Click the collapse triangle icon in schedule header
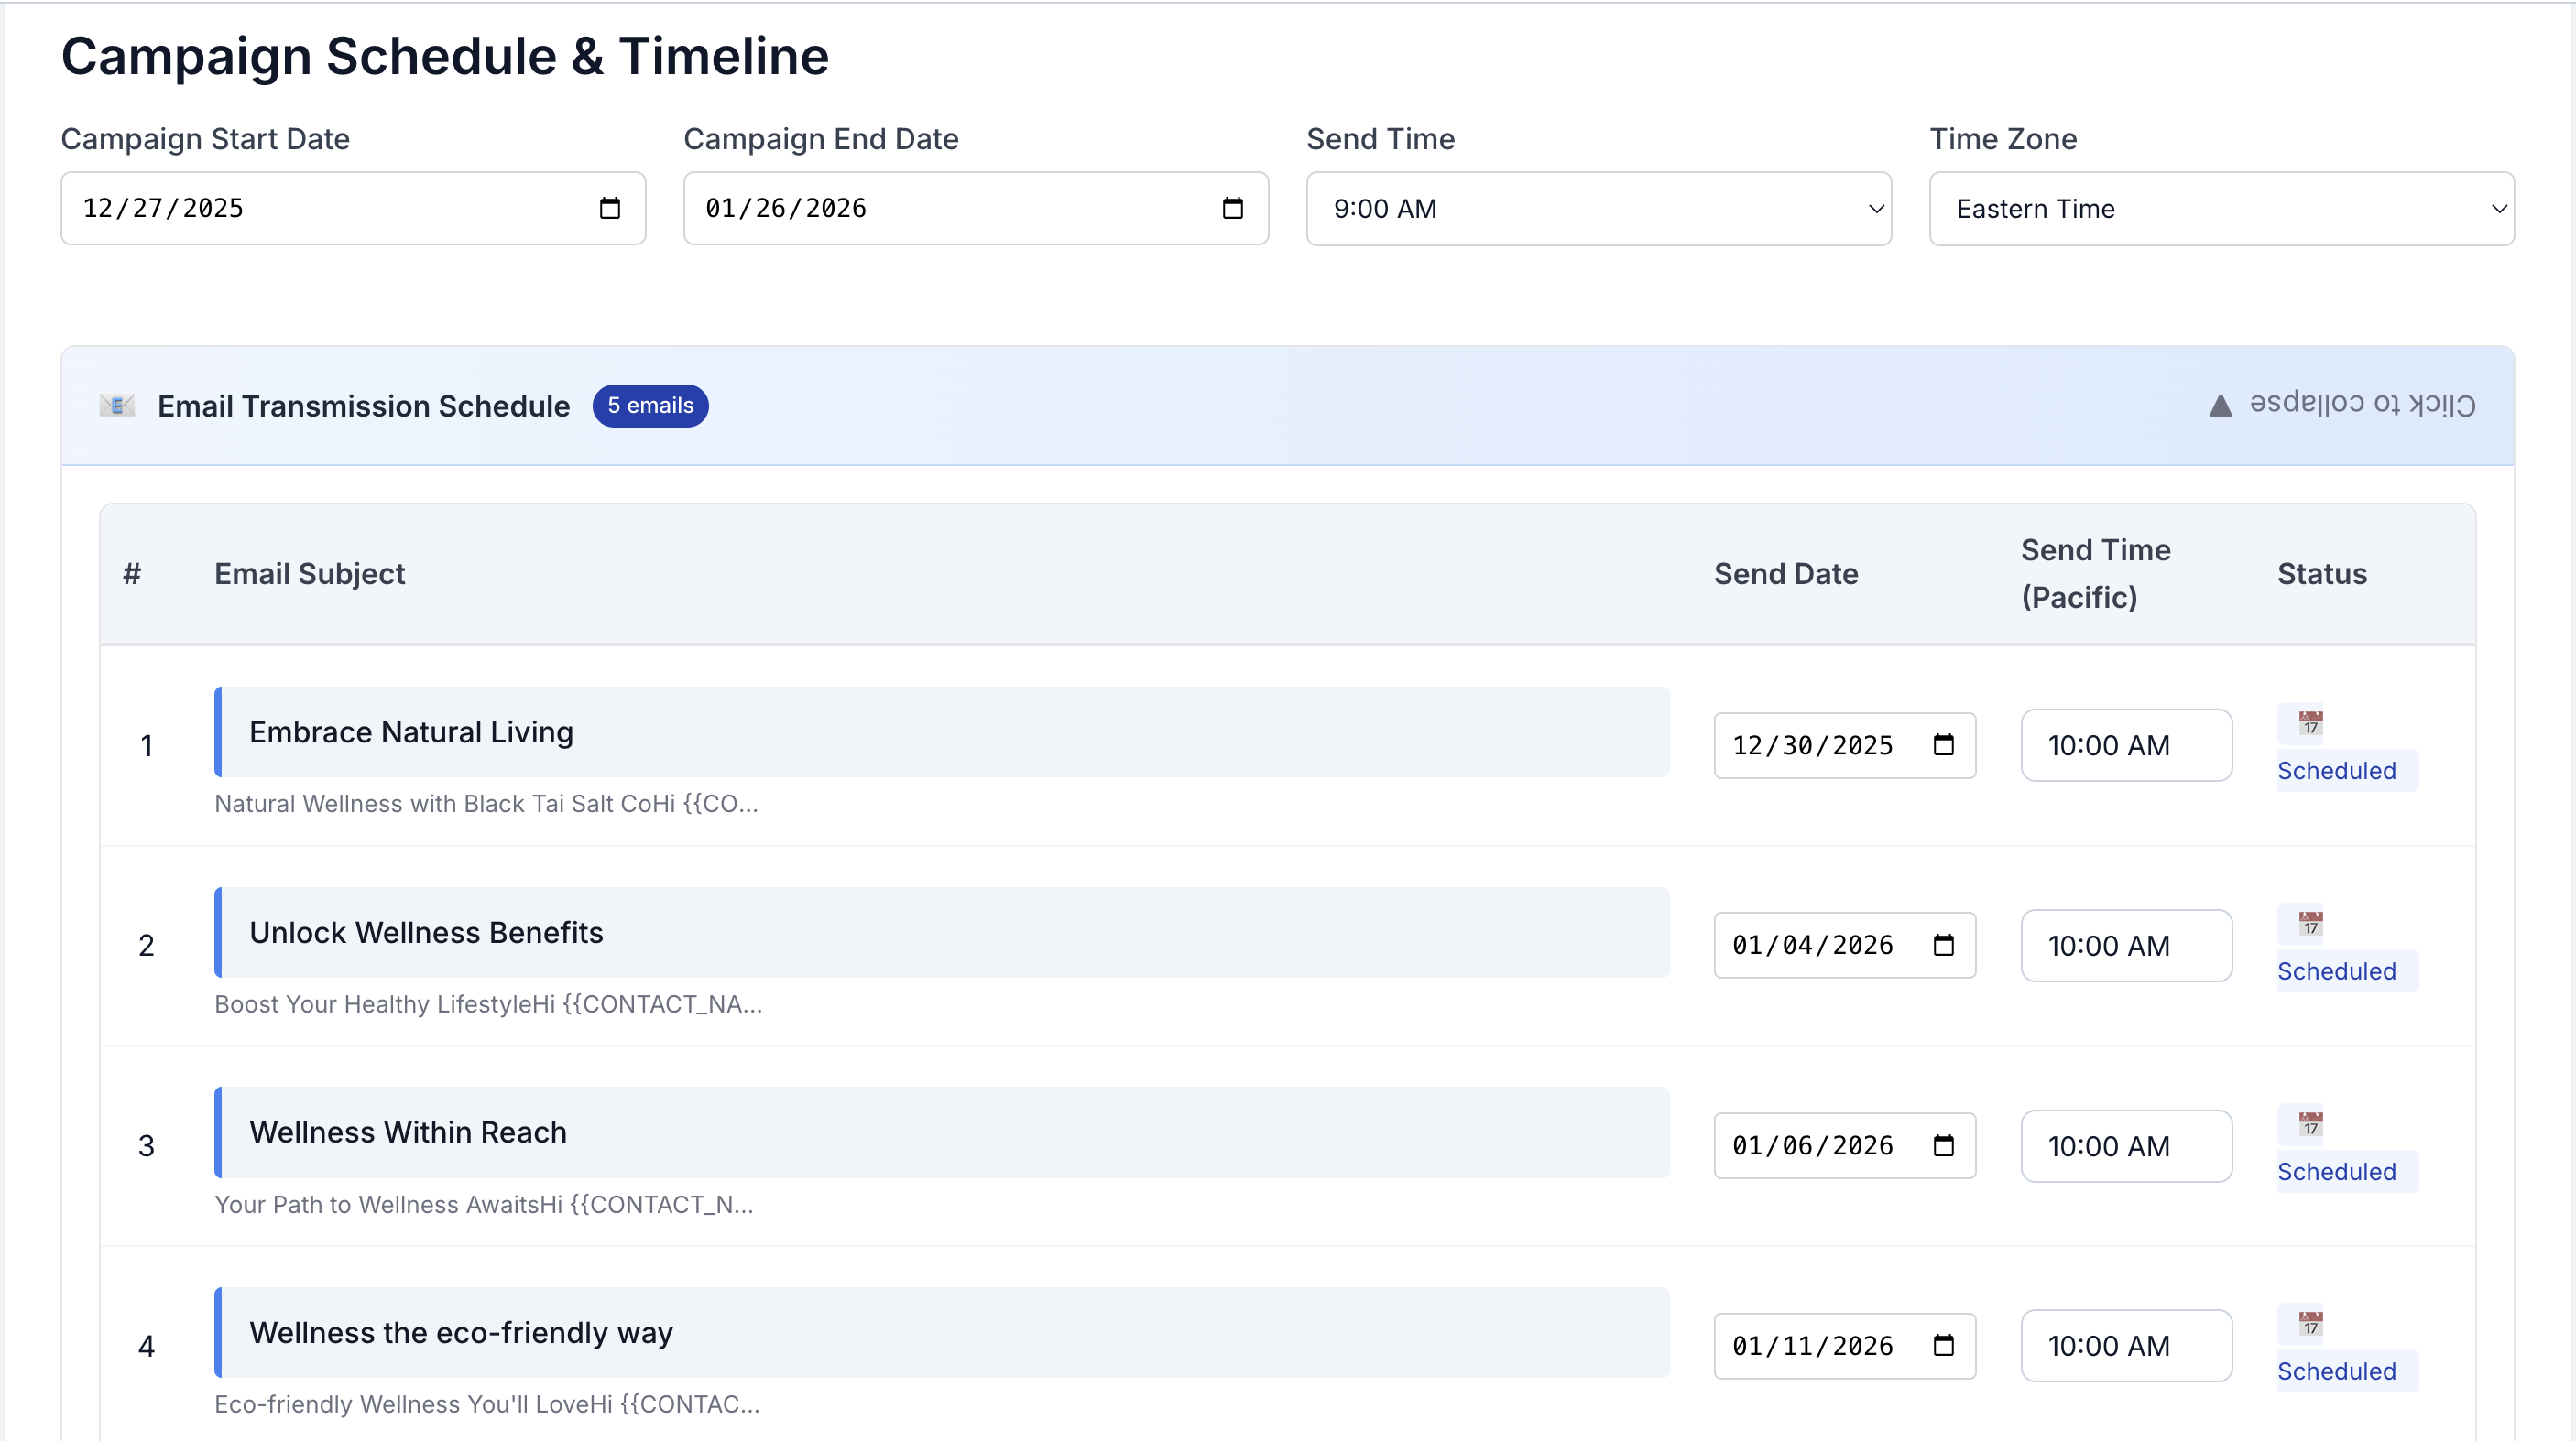The width and height of the screenshot is (2576, 1441). pyautogui.click(x=2221, y=406)
